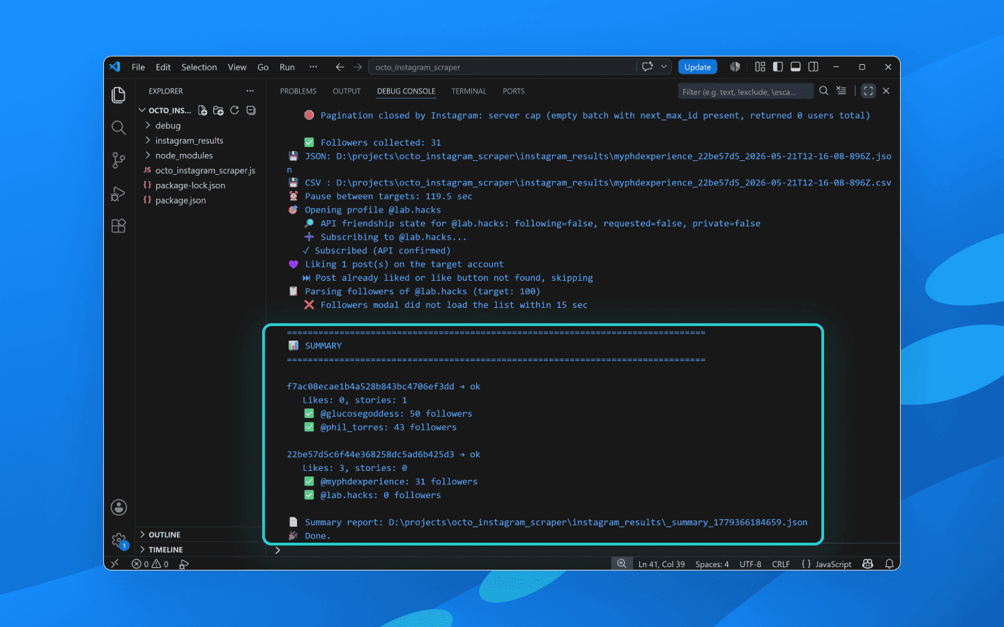Click the Ln 41, Col 39 cursor position
This screenshot has height=627, width=1004.
(x=662, y=564)
